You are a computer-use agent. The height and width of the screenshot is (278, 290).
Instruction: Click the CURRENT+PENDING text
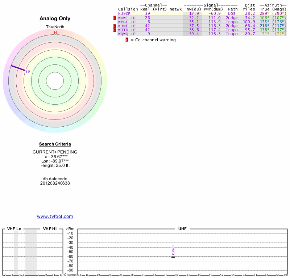tap(55, 152)
